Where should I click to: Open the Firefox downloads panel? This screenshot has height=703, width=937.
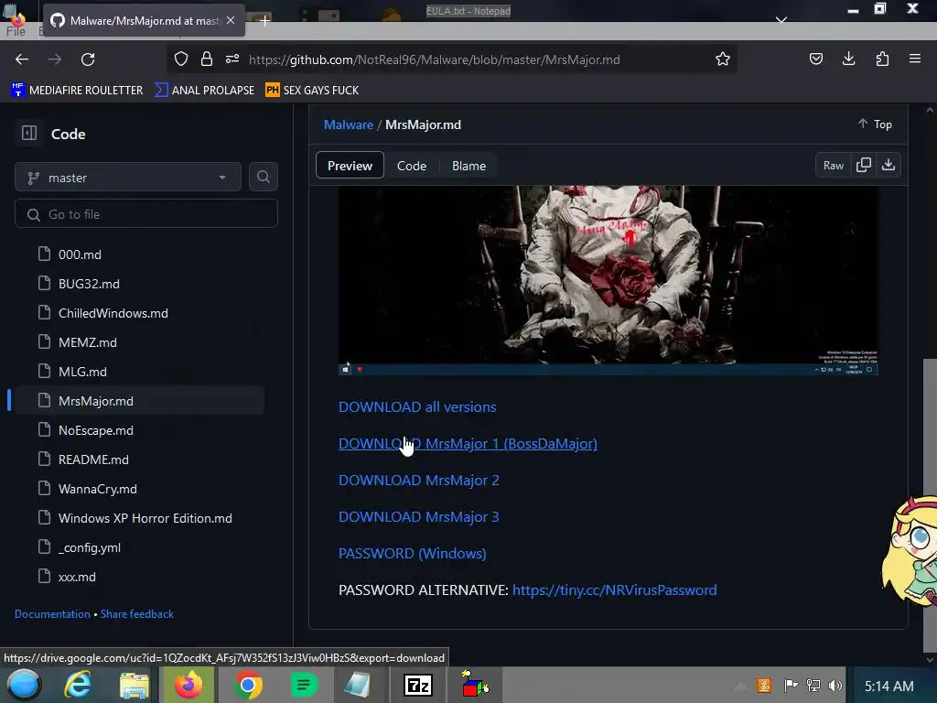848,59
